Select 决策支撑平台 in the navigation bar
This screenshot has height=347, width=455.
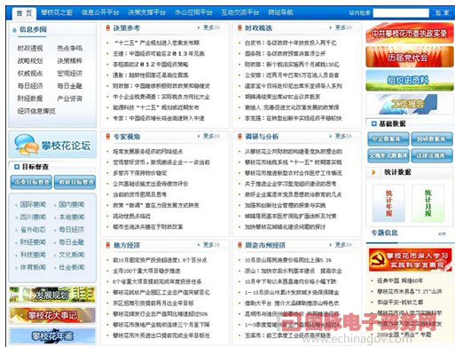[147, 12]
